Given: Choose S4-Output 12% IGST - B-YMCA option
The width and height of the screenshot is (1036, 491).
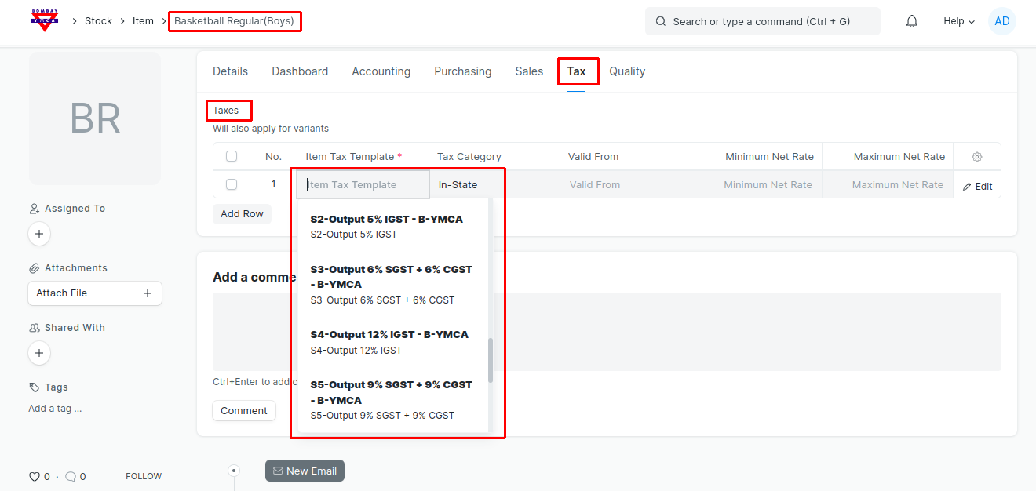Looking at the screenshot, I should pos(389,341).
